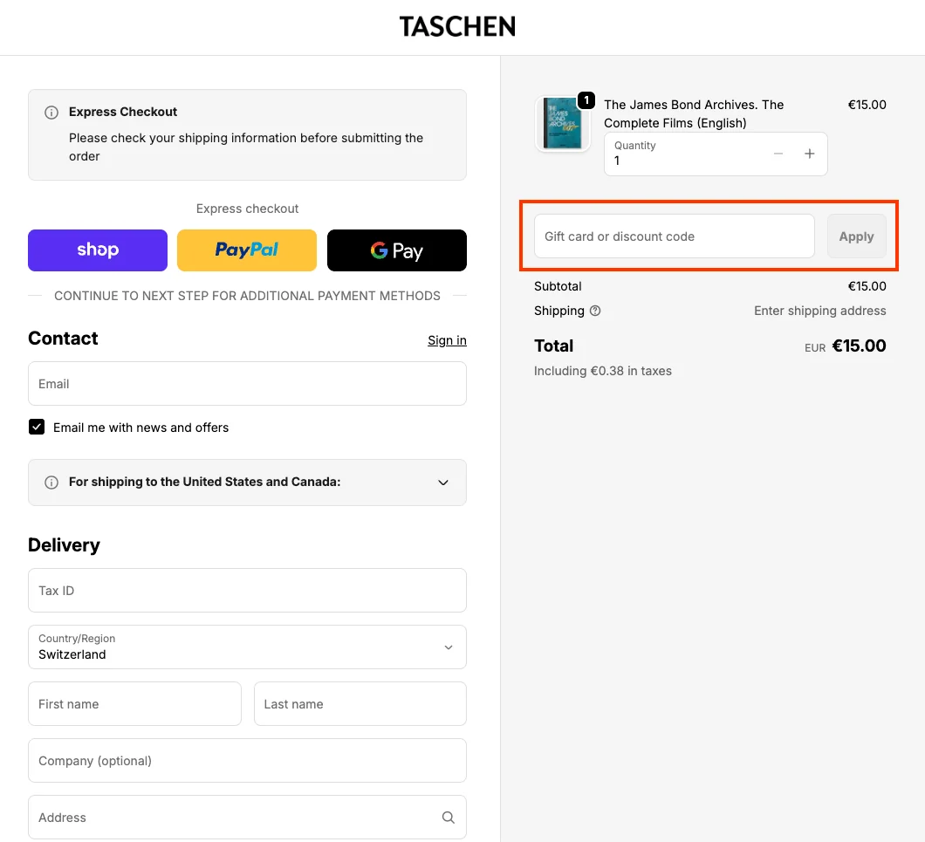The width and height of the screenshot is (925, 842).
Task: Choose Google Pay express checkout
Action: tap(397, 250)
